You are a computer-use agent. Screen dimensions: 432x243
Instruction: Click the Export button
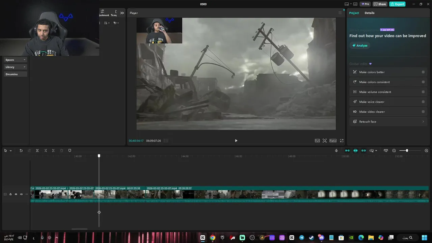point(397,4)
